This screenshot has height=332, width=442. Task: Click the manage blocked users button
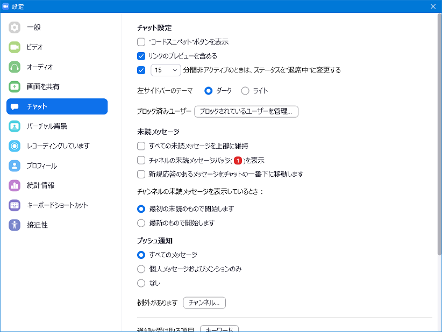coord(246,112)
